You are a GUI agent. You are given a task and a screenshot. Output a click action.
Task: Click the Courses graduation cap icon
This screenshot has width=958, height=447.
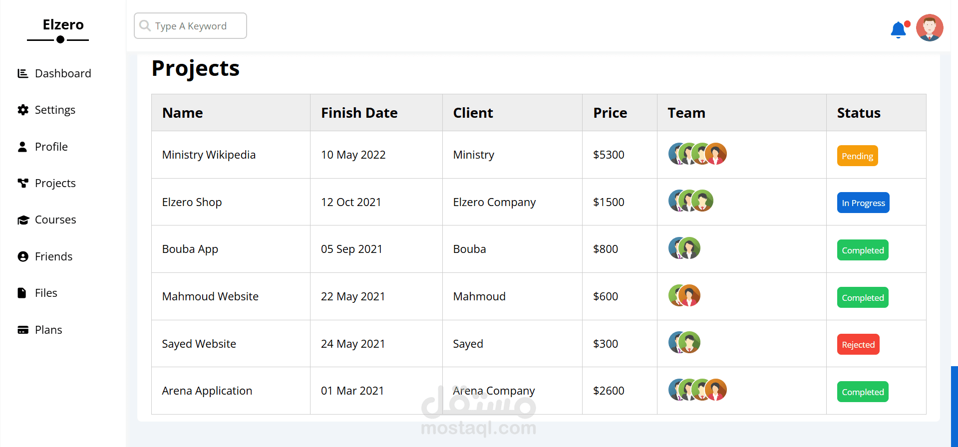(x=23, y=220)
